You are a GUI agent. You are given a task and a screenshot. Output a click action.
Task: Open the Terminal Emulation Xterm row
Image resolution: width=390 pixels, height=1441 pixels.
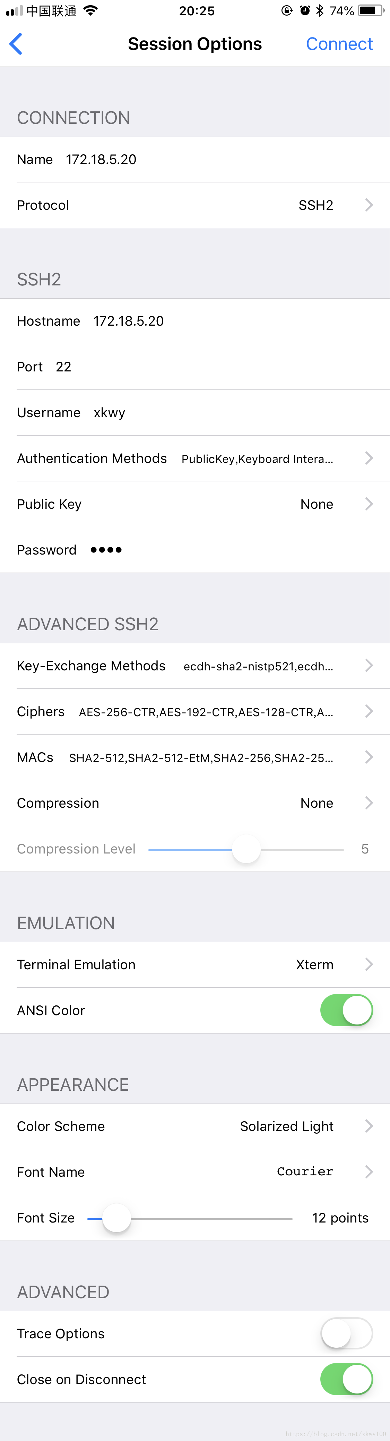195,964
